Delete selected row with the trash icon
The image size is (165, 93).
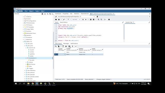[x=66, y=47]
